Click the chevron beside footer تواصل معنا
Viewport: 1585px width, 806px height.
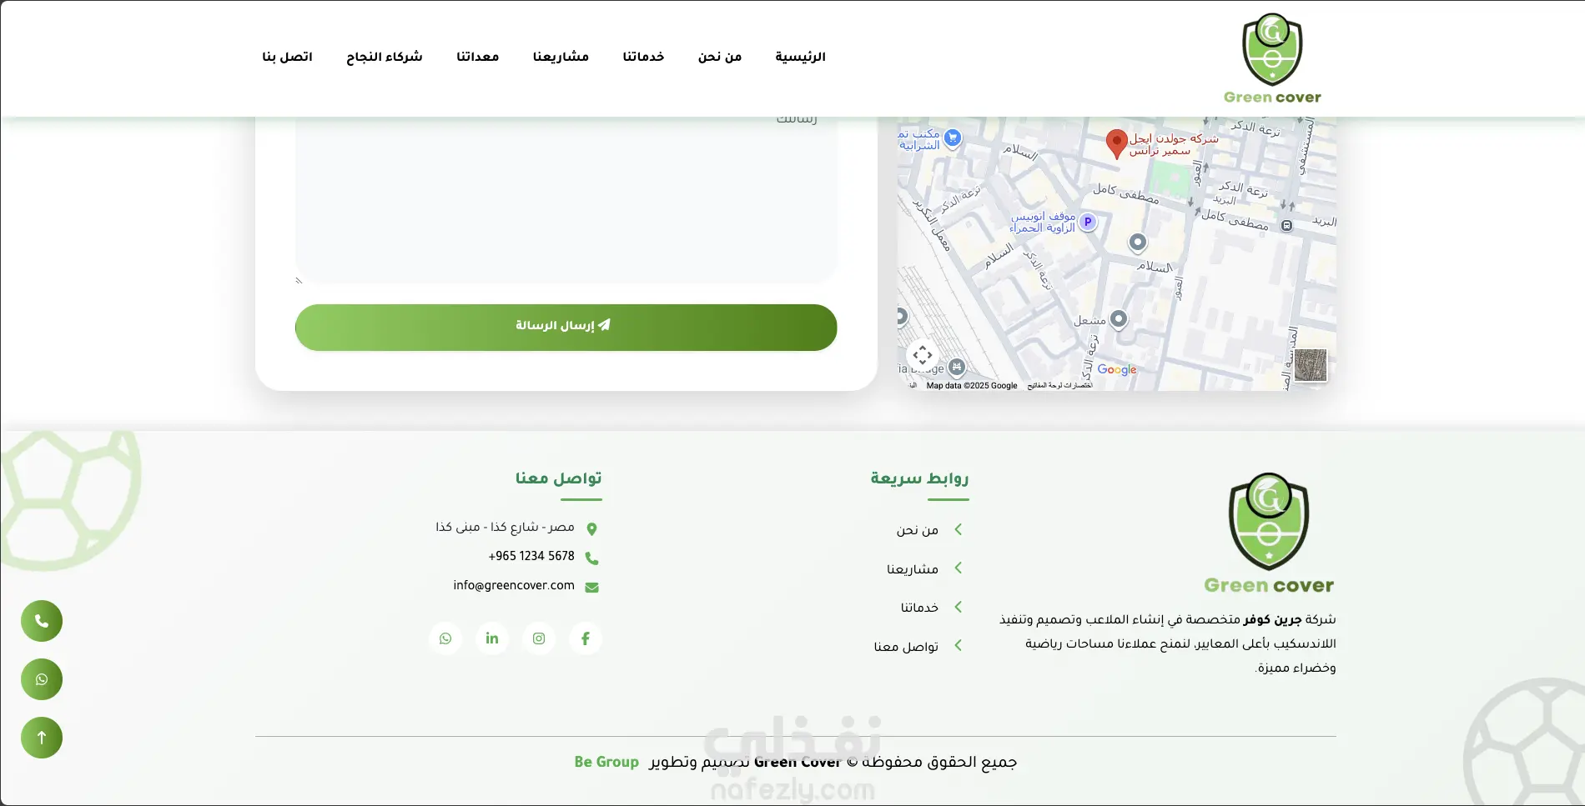coord(959,645)
